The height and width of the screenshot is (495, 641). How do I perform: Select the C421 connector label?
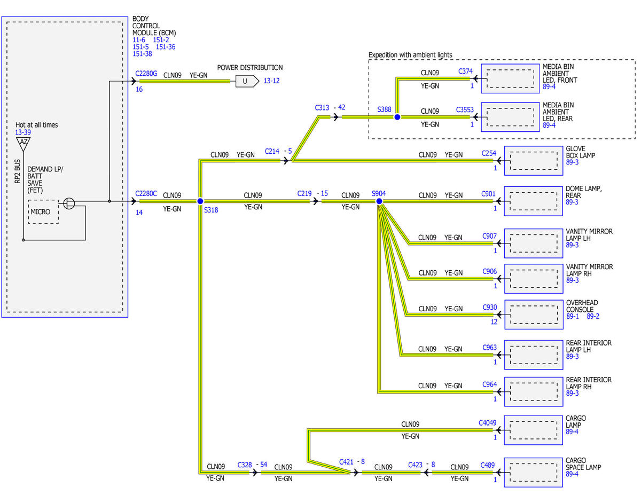[x=347, y=461]
